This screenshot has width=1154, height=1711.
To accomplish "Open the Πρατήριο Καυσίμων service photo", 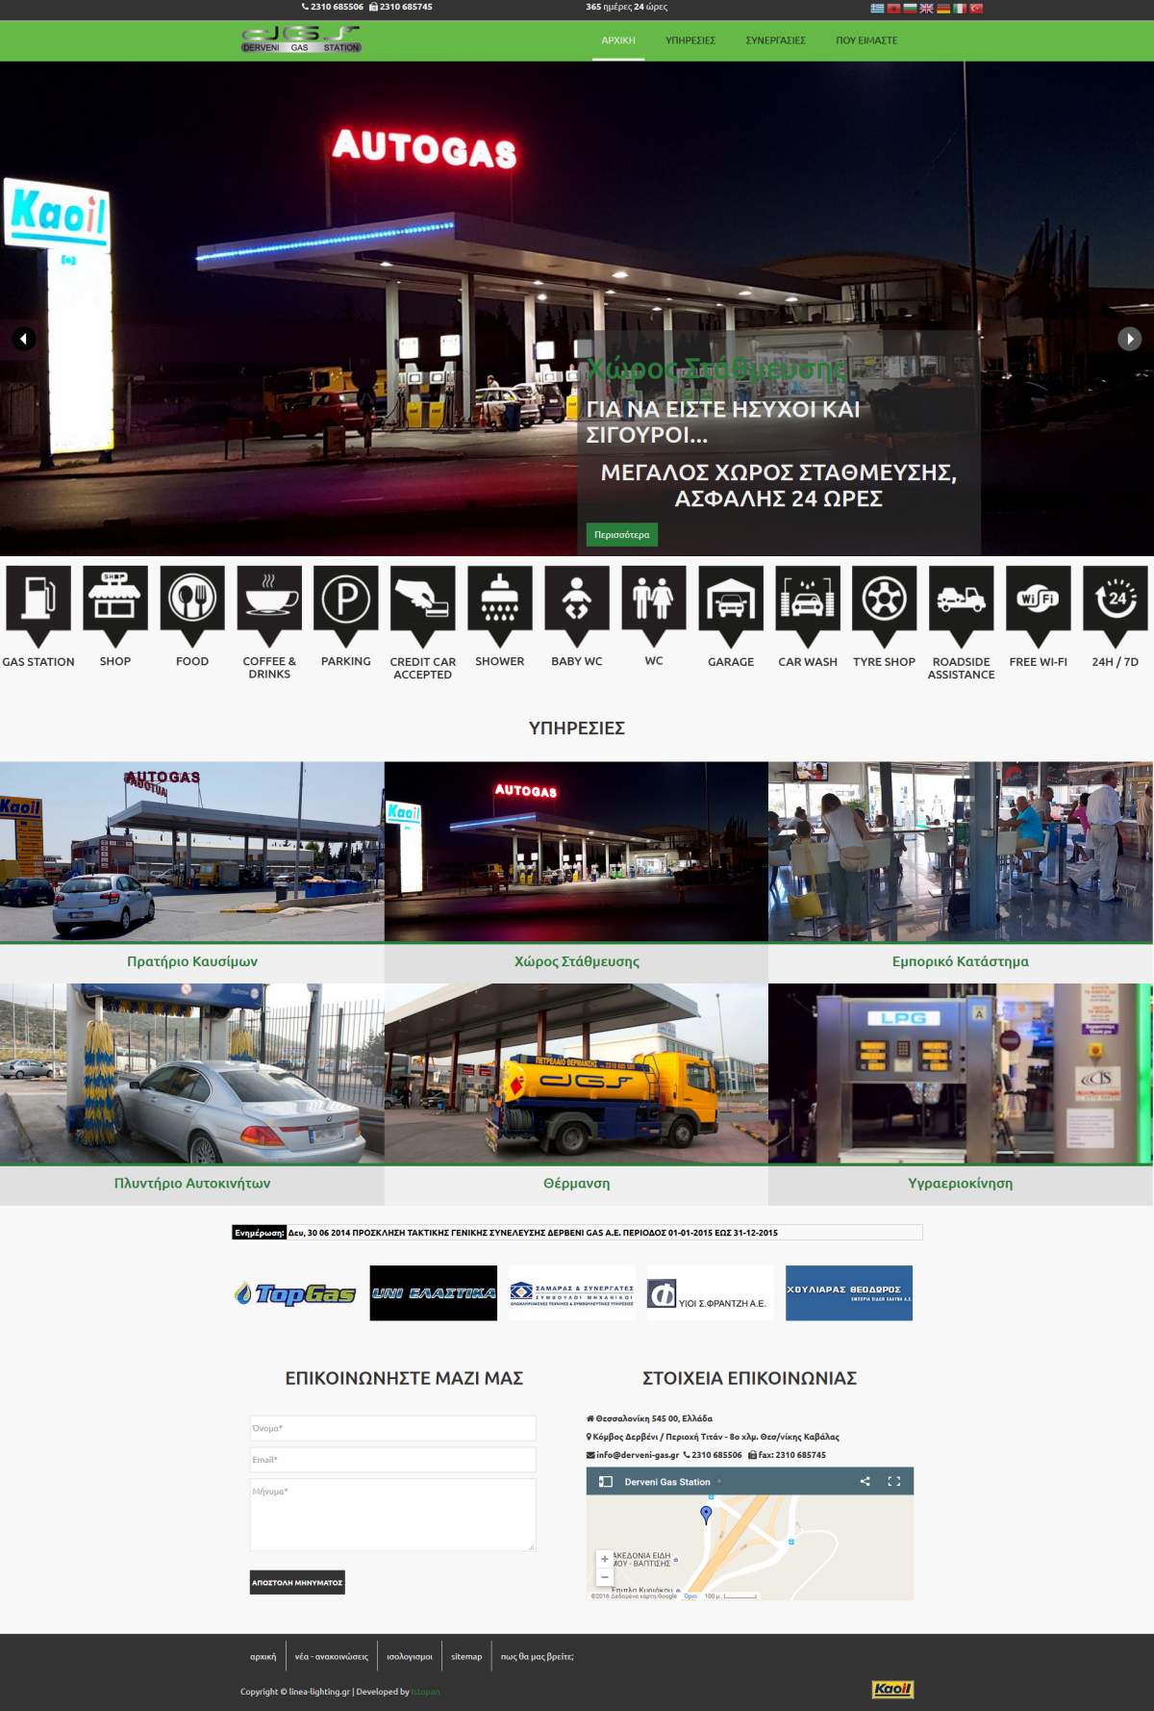I will tap(192, 852).
